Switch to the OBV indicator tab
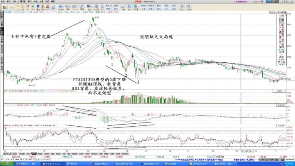Viewport: 295px width, 166px height. coord(112,154)
